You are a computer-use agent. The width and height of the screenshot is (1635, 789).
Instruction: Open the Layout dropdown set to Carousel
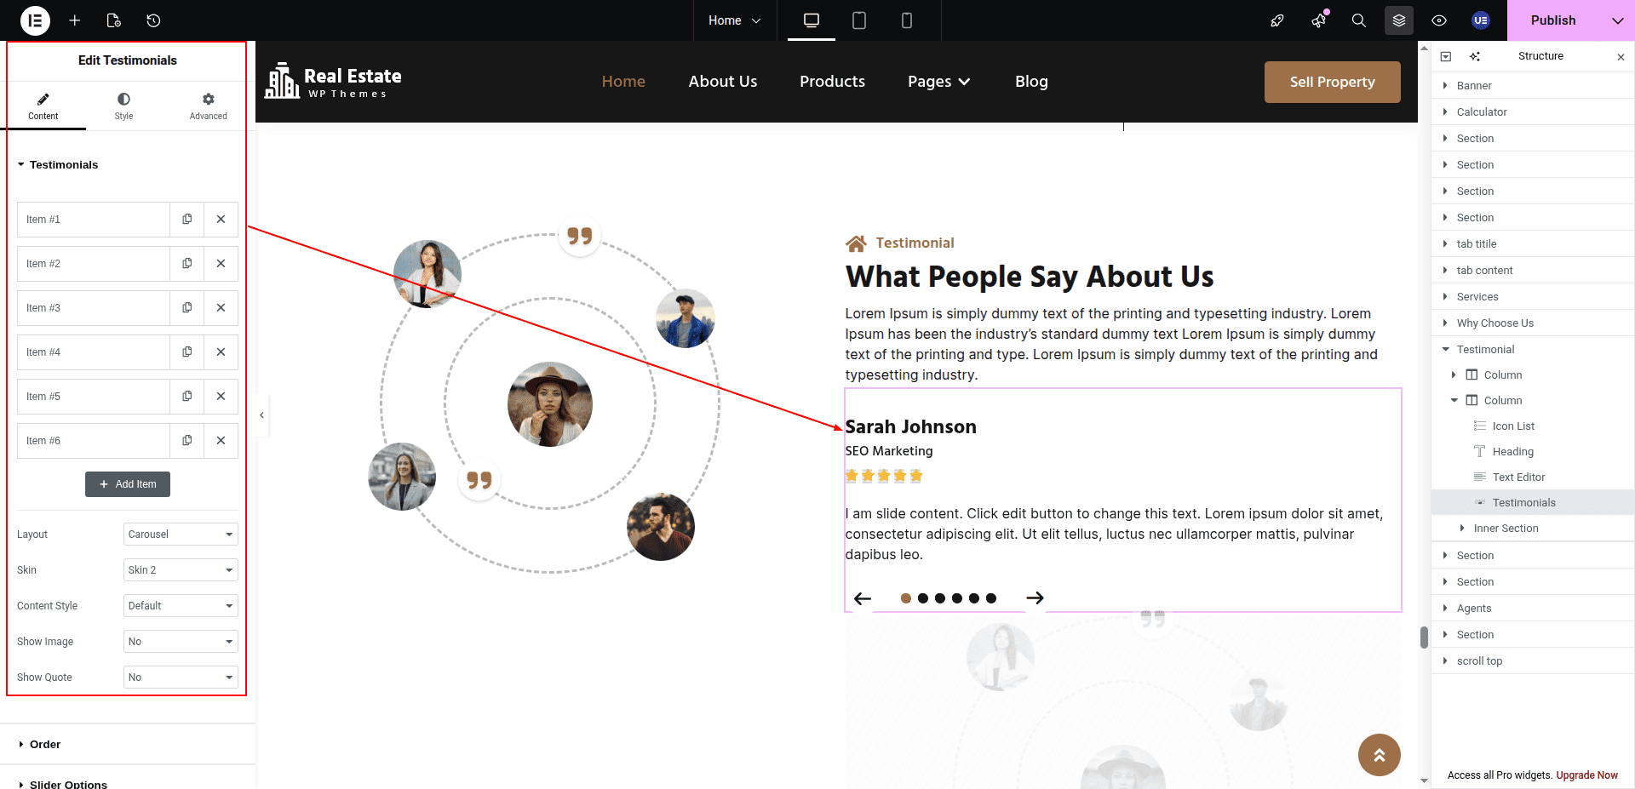pyautogui.click(x=180, y=535)
